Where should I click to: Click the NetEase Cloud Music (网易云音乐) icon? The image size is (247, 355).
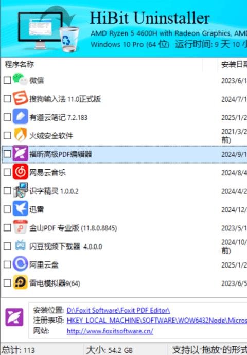click(20, 172)
